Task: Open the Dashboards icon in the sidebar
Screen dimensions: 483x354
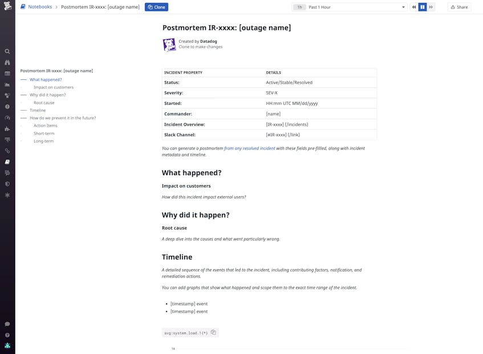Action: [x=7, y=74]
